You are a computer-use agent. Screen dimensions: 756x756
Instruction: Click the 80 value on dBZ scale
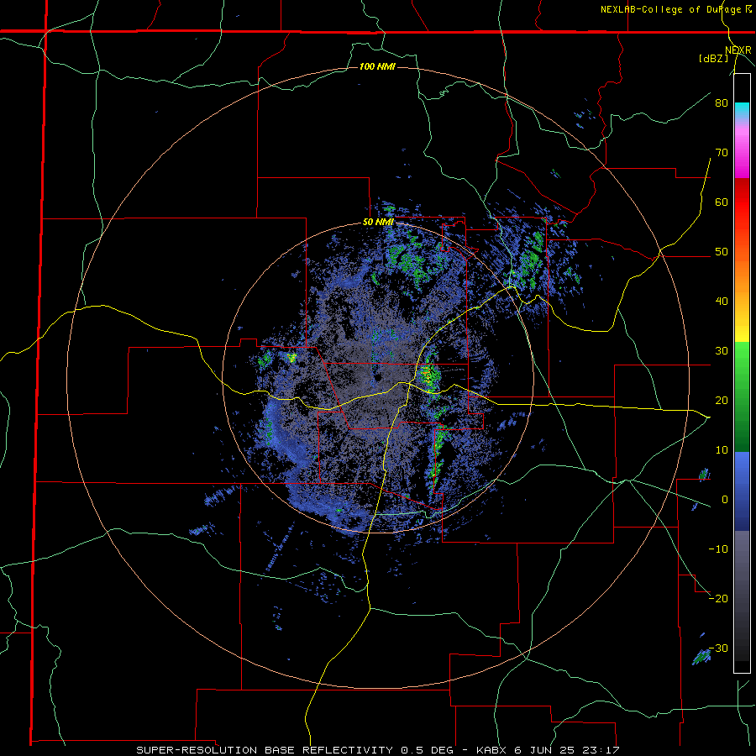pos(722,102)
